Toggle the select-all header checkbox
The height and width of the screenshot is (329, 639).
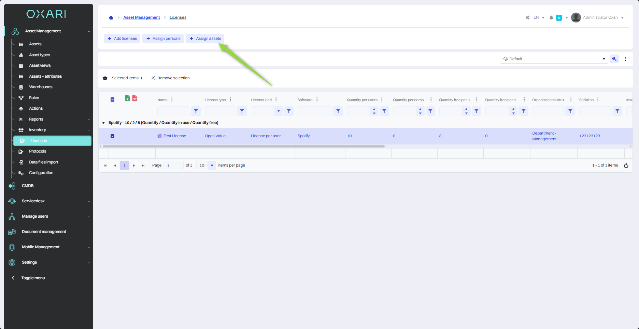pos(112,100)
